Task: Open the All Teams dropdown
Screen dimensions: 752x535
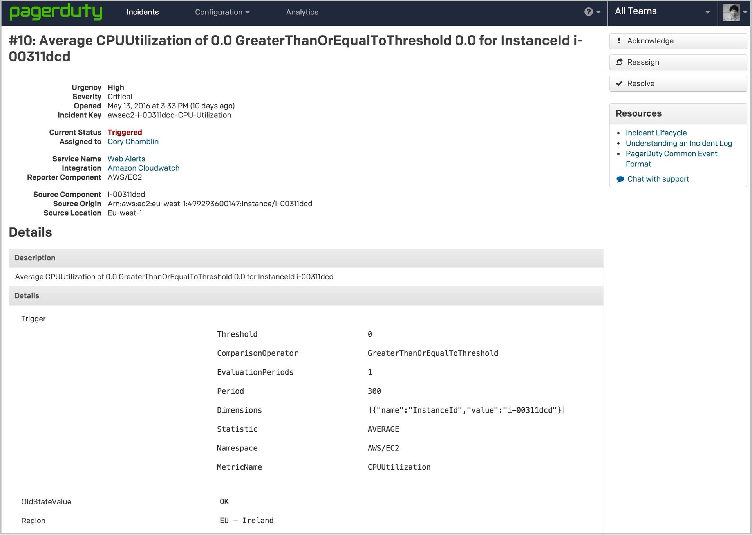Action: (x=662, y=12)
